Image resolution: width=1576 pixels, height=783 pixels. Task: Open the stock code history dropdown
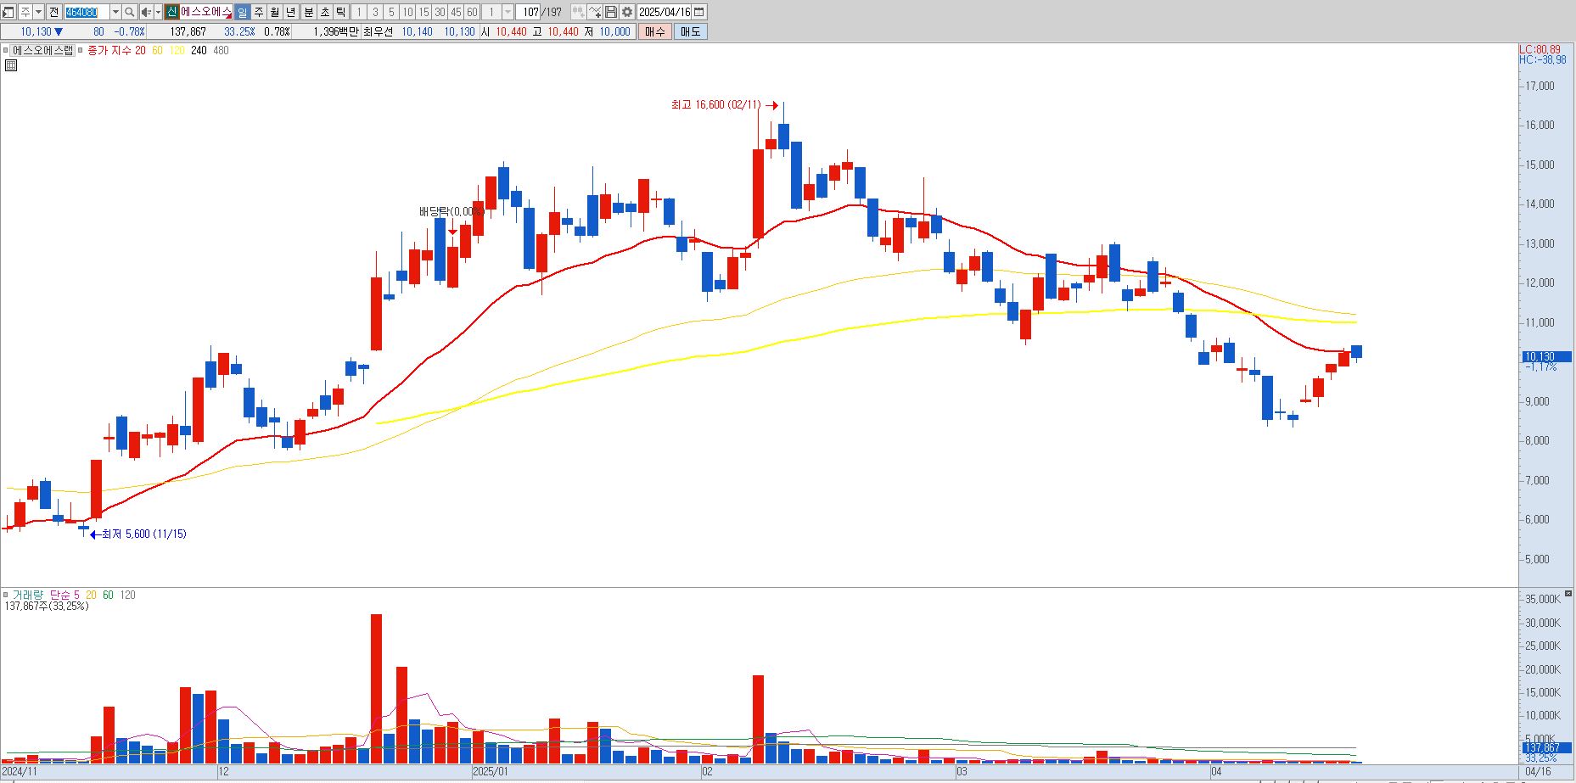coord(115,12)
